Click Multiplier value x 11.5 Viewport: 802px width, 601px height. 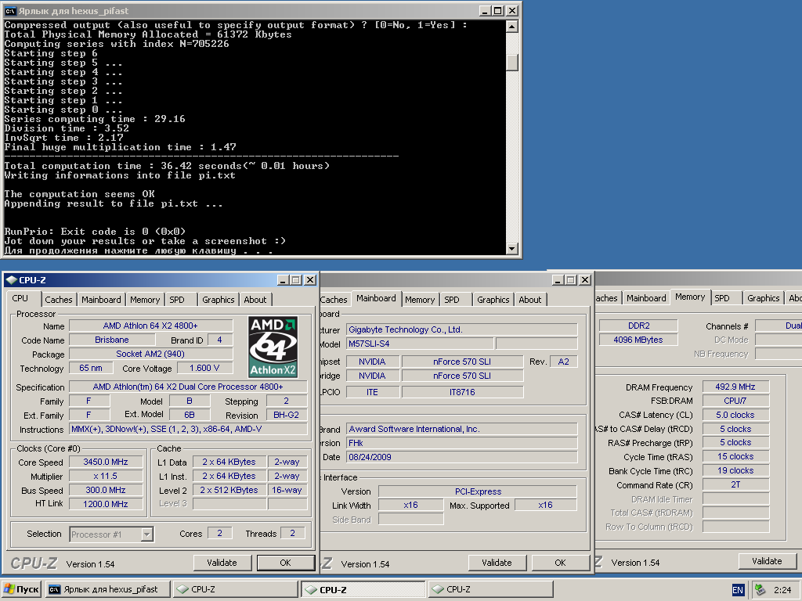coord(106,476)
